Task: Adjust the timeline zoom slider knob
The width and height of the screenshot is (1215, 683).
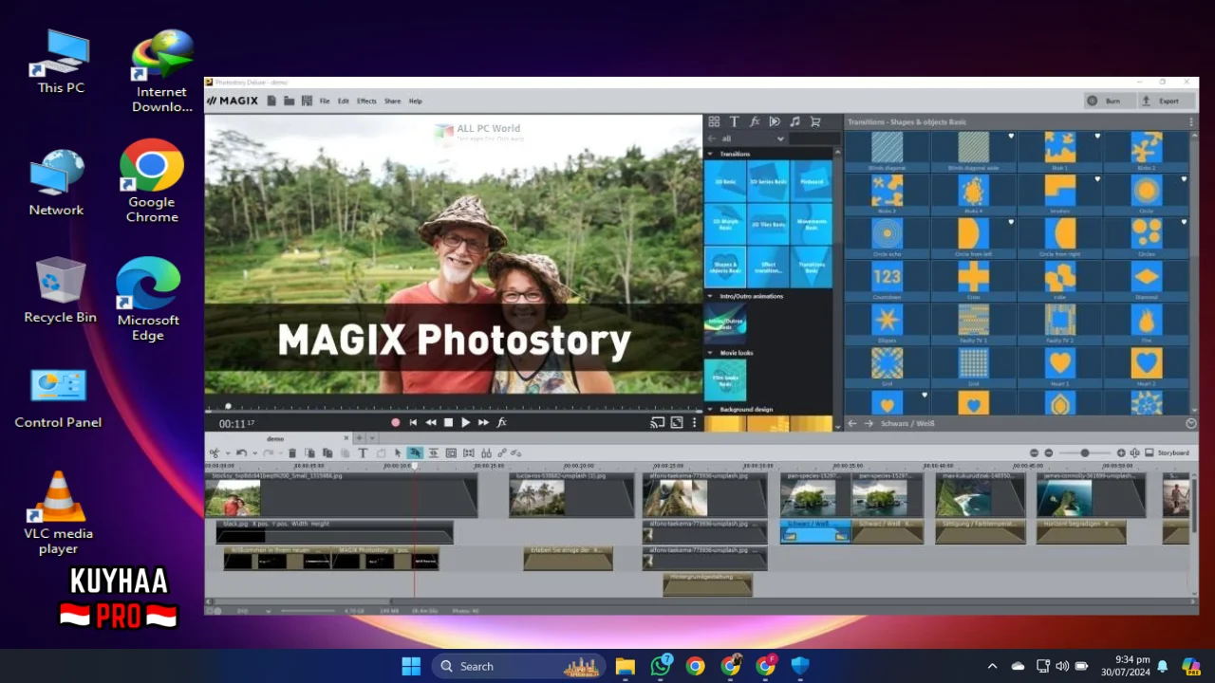Action: pyautogui.click(x=1085, y=453)
